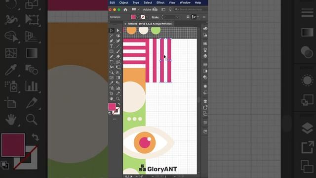
Task: Select the Rectangle tool
Action: [112, 51]
